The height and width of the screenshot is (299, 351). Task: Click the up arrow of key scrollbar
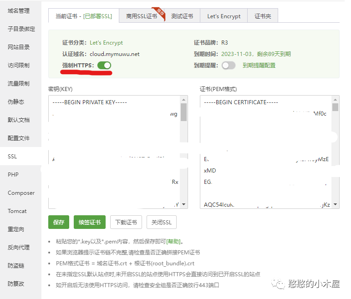(x=183, y=100)
